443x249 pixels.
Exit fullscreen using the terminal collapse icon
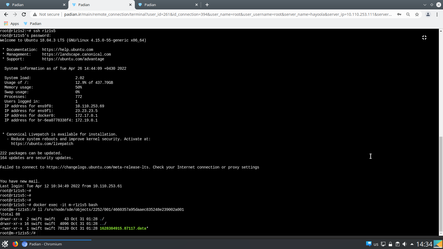[x=424, y=37]
